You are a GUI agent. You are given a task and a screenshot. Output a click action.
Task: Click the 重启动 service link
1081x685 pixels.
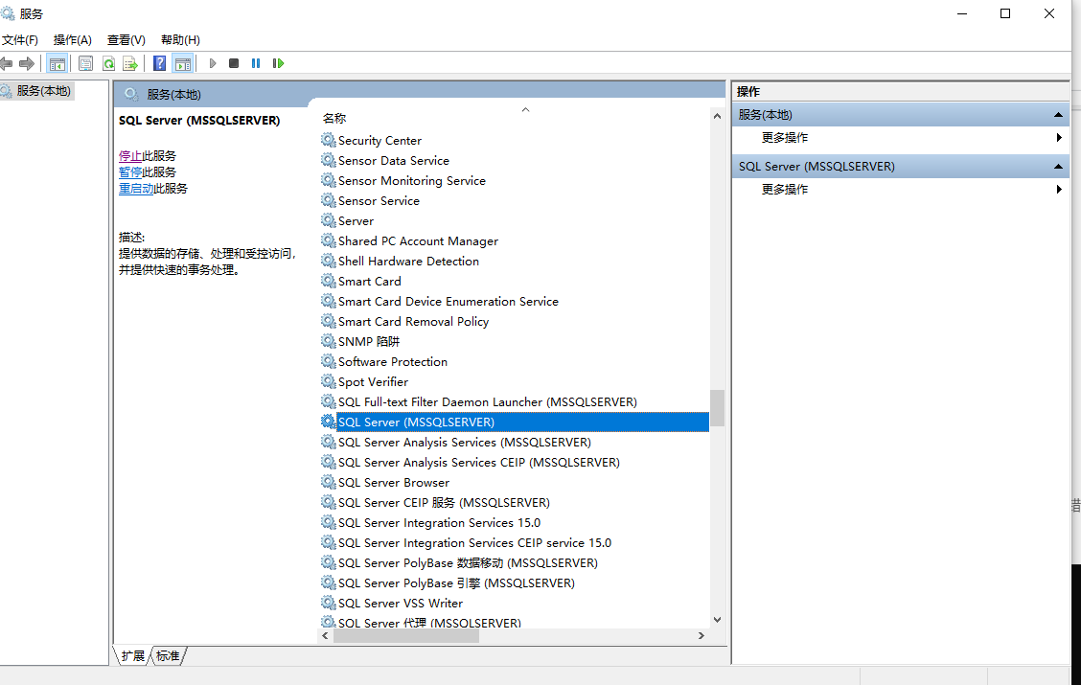(x=136, y=188)
